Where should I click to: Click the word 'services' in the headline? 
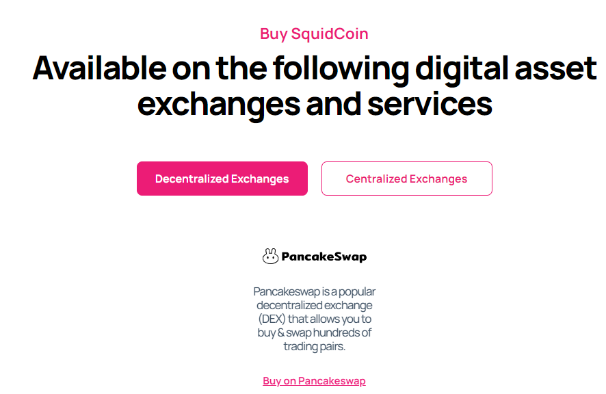click(430, 105)
